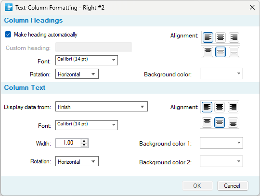This screenshot has height=196, width=260.
Task: Open the heading Rotation dropdown
Action: pos(77,74)
